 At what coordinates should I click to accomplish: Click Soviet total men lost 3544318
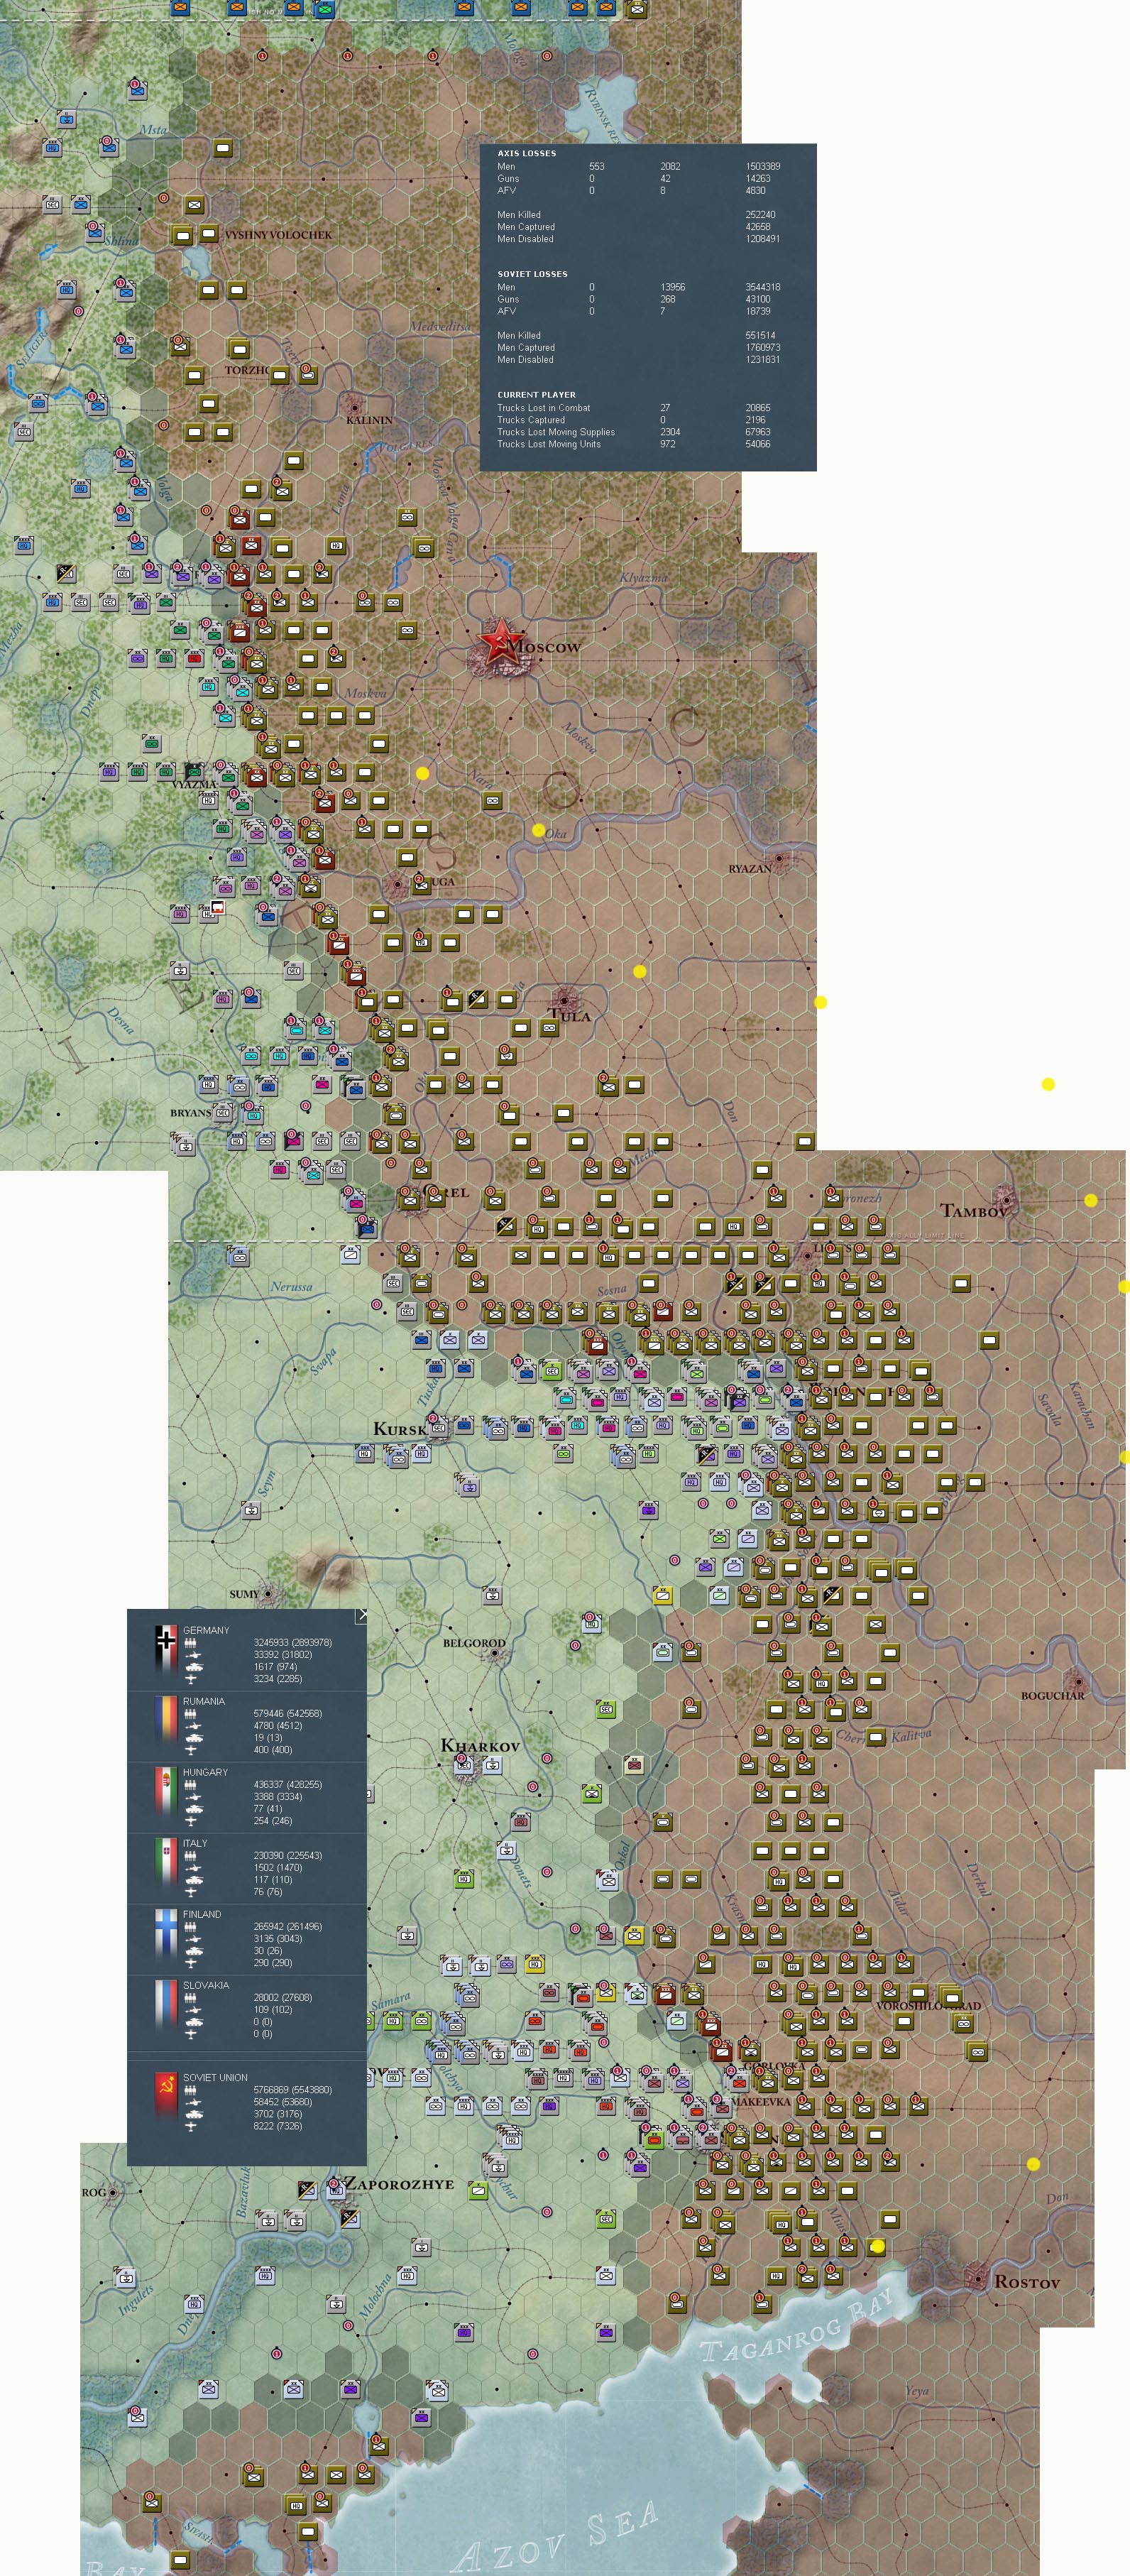(763, 287)
